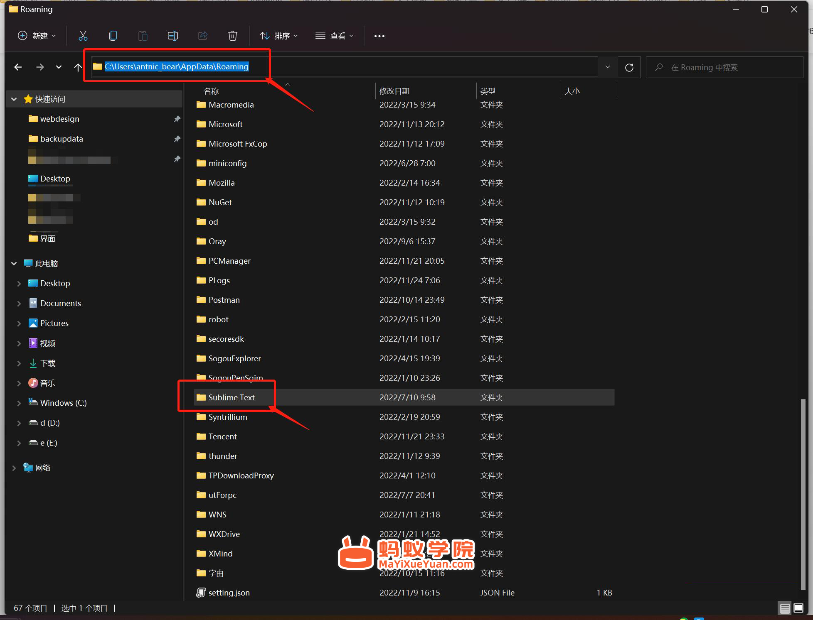Image resolution: width=813 pixels, height=620 pixels.
Task: Click the Copy icon in toolbar
Action: (x=113, y=36)
